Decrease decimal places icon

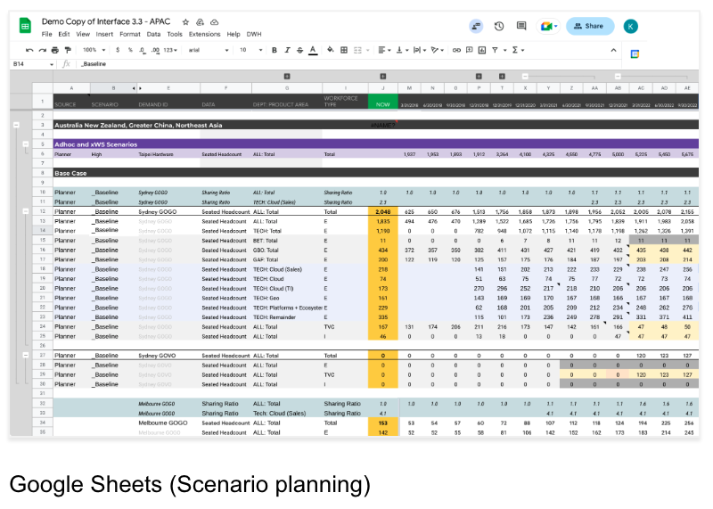coord(143,50)
